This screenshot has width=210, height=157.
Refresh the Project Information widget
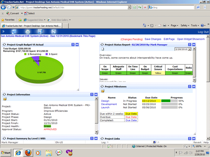click(4, 94)
